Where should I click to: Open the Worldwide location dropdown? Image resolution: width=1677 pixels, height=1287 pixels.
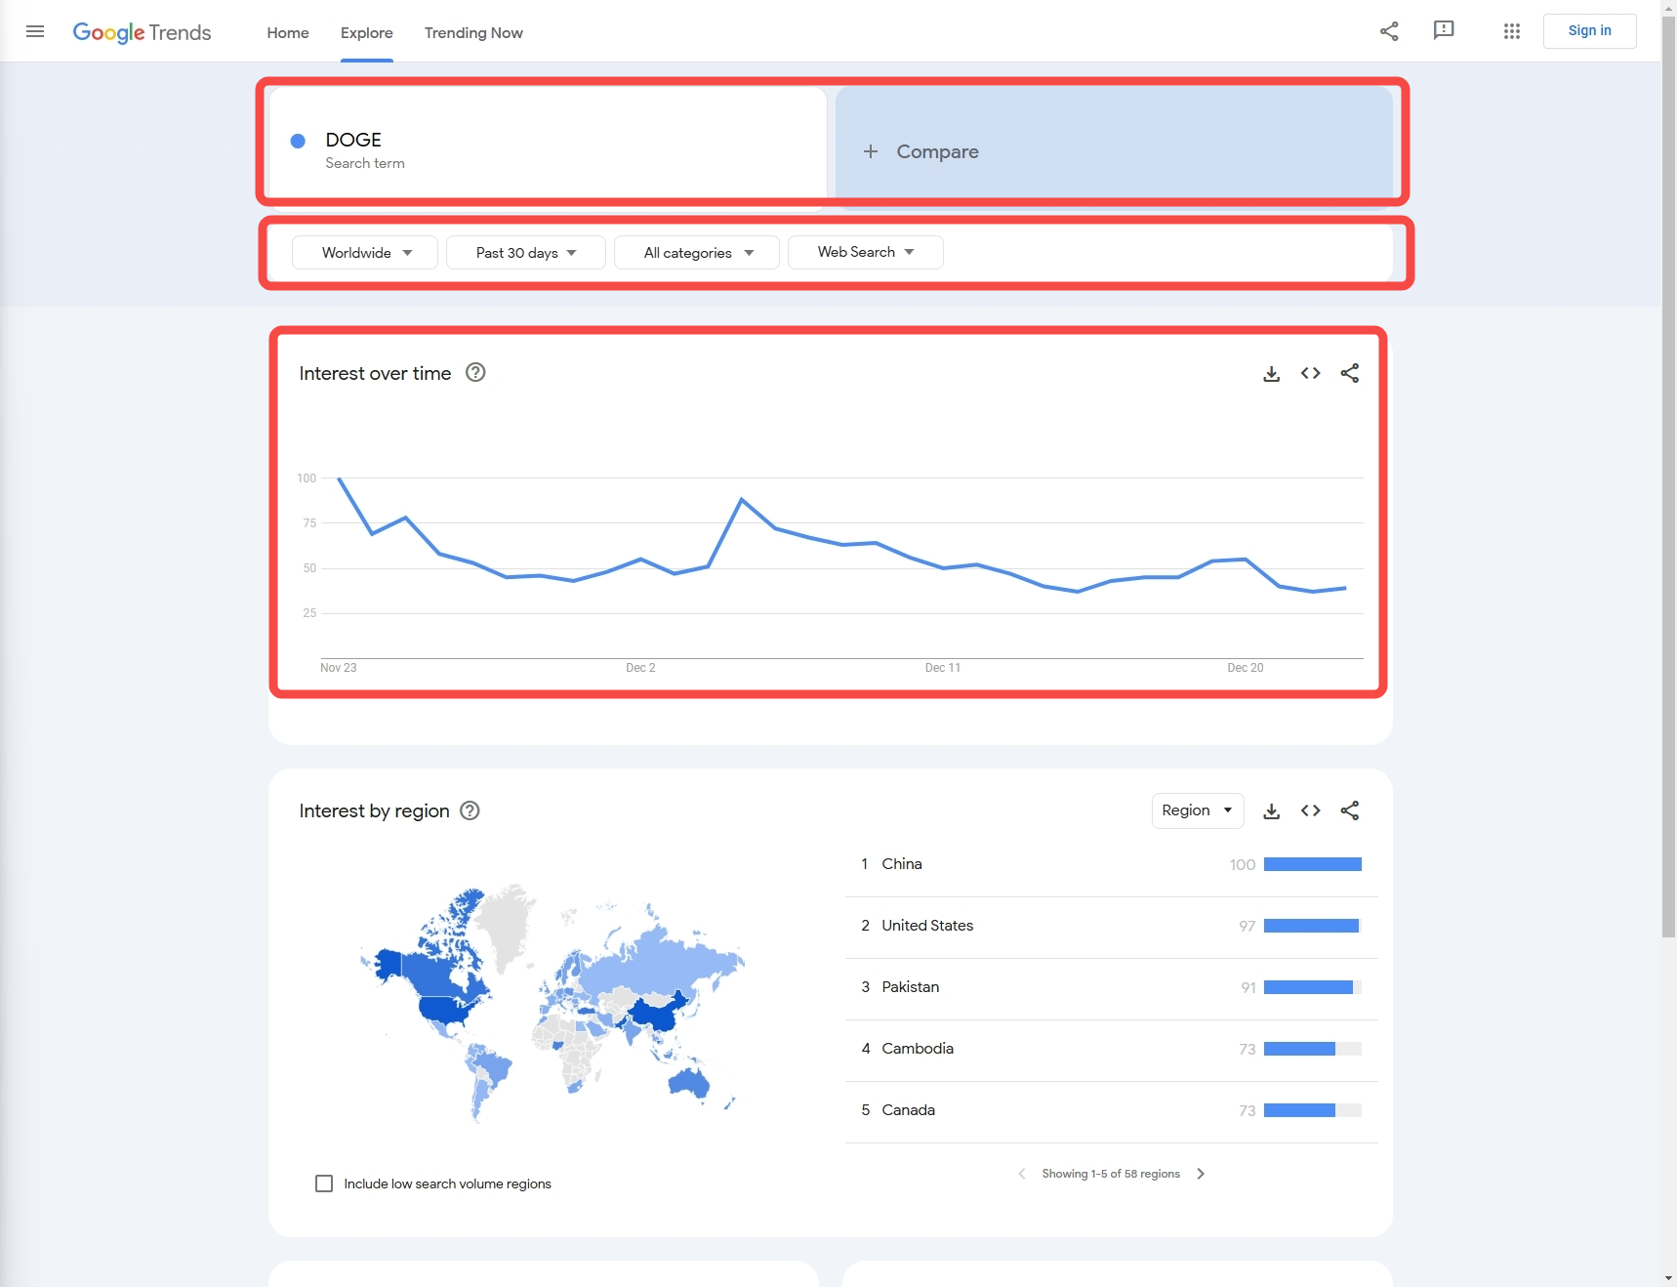[365, 252]
